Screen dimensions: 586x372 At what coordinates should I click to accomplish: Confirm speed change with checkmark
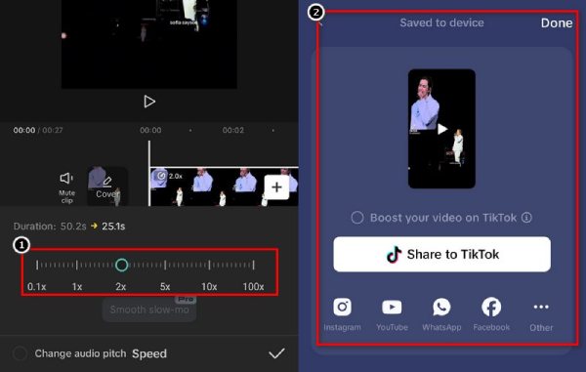click(x=276, y=353)
